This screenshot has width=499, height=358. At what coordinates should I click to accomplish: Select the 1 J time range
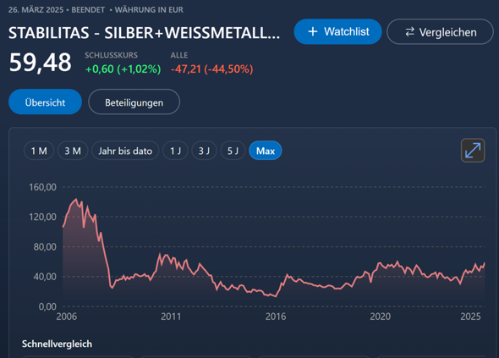click(175, 151)
